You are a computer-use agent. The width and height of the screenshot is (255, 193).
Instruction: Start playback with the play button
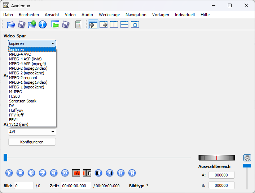[9, 173]
